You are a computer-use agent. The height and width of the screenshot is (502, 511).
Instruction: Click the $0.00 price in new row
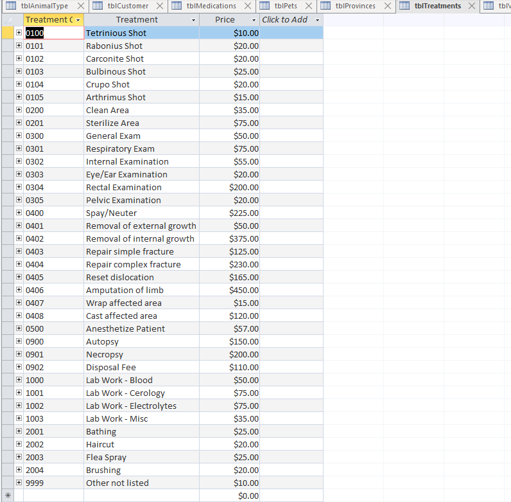click(229, 496)
